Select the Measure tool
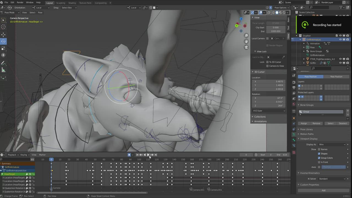Image resolution: width=352 pixels, height=198 pixels. (x=3, y=70)
